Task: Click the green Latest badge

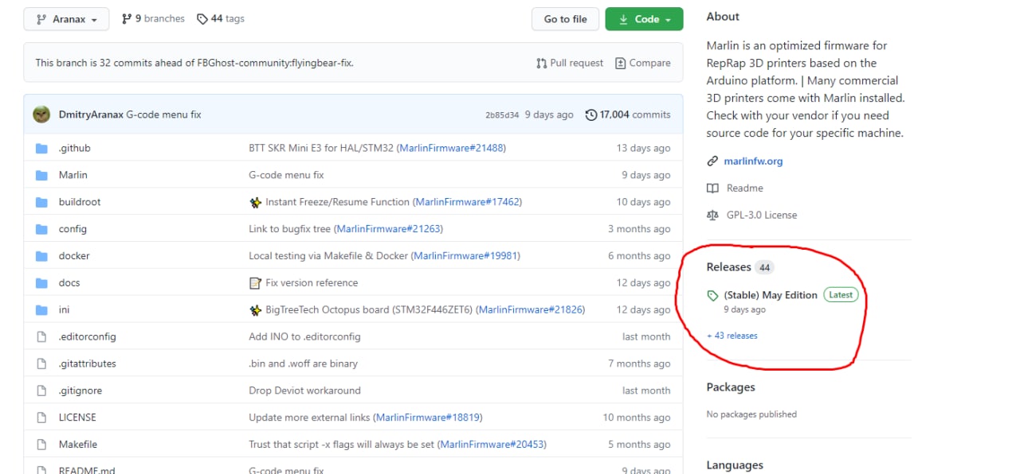Action: [x=841, y=294]
